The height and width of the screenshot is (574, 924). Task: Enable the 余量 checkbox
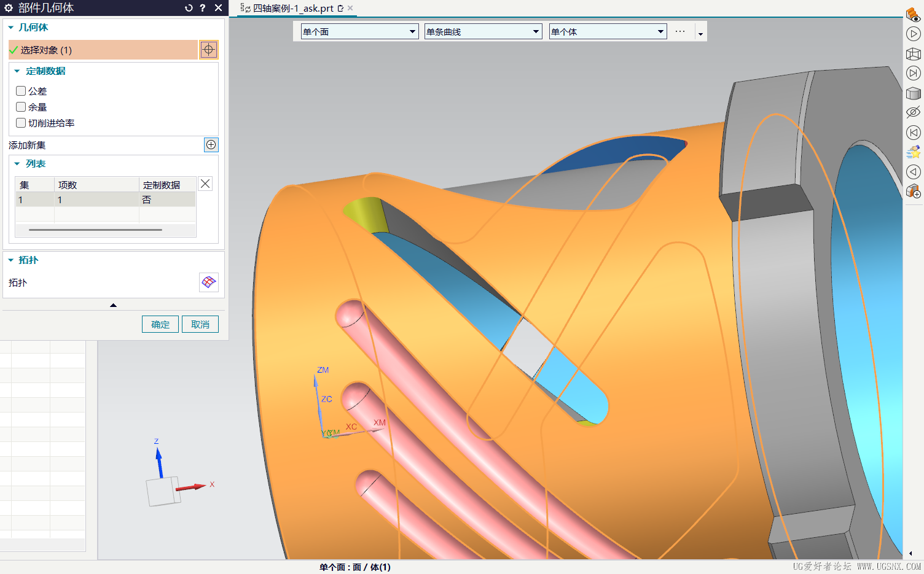pyautogui.click(x=21, y=107)
